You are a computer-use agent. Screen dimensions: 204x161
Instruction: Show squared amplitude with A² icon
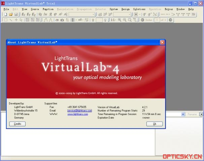(60, 14)
